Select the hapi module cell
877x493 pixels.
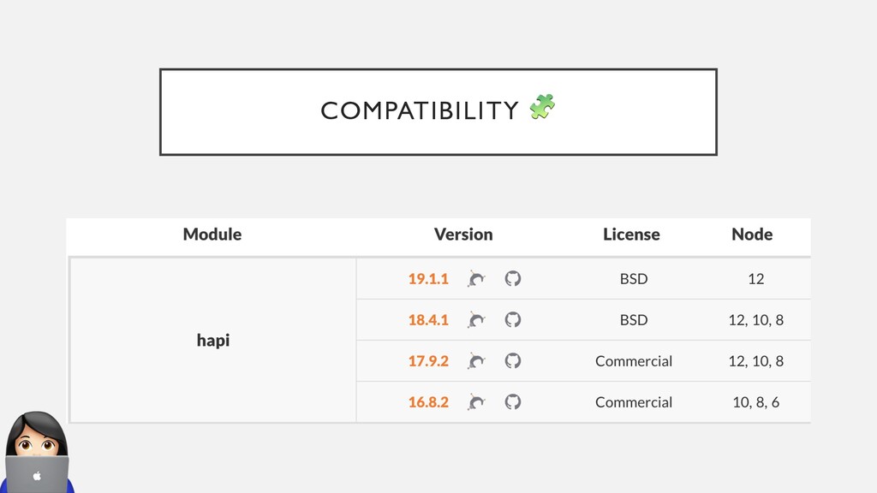[213, 340]
